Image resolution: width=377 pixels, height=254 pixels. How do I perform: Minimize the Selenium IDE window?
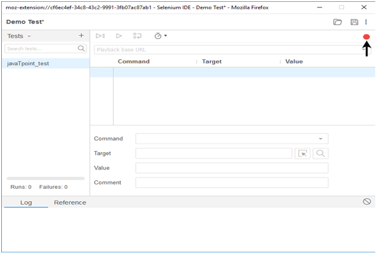tap(319, 7)
